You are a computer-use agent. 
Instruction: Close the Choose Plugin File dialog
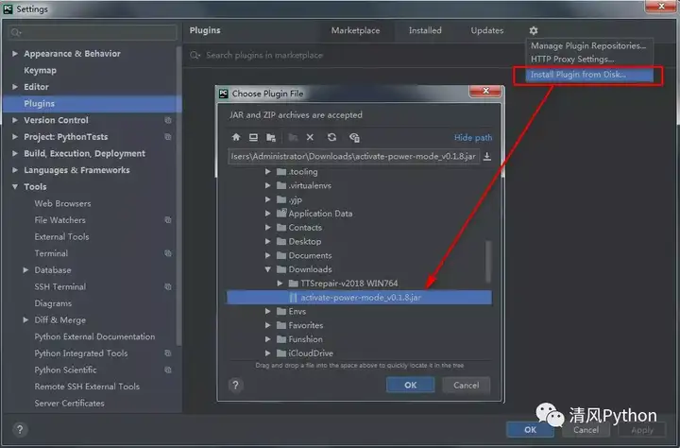click(x=485, y=91)
